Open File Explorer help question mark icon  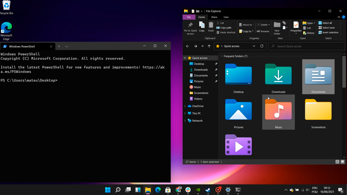tap(344, 17)
